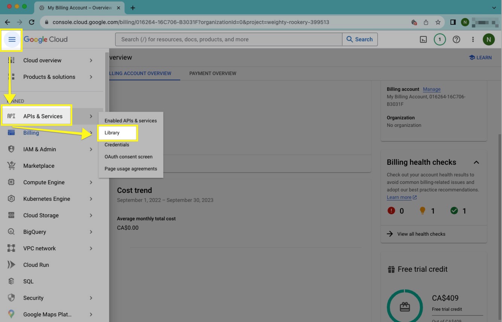Click the APIs & Services API icon
Image resolution: width=502 pixels, height=322 pixels.
click(x=11, y=116)
